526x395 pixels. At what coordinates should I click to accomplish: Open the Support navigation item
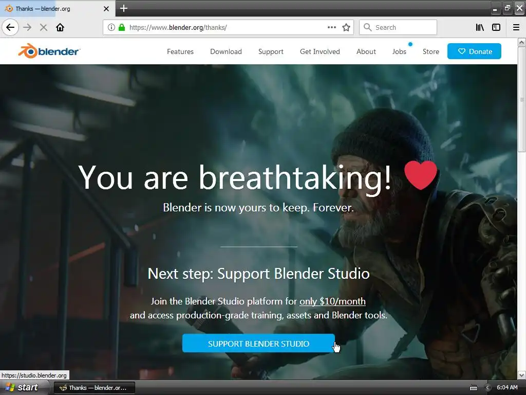(271, 51)
